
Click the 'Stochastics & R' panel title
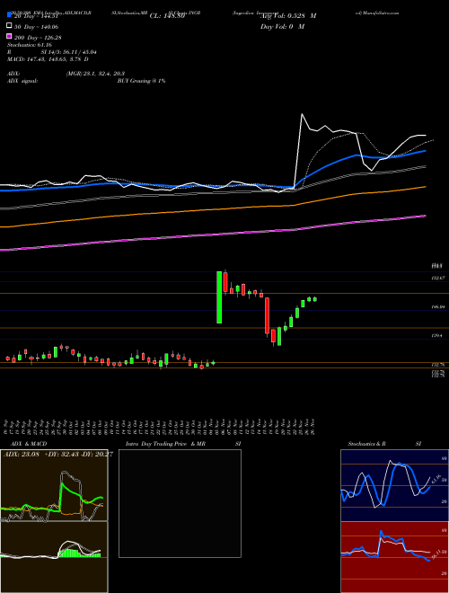(x=367, y=444)
